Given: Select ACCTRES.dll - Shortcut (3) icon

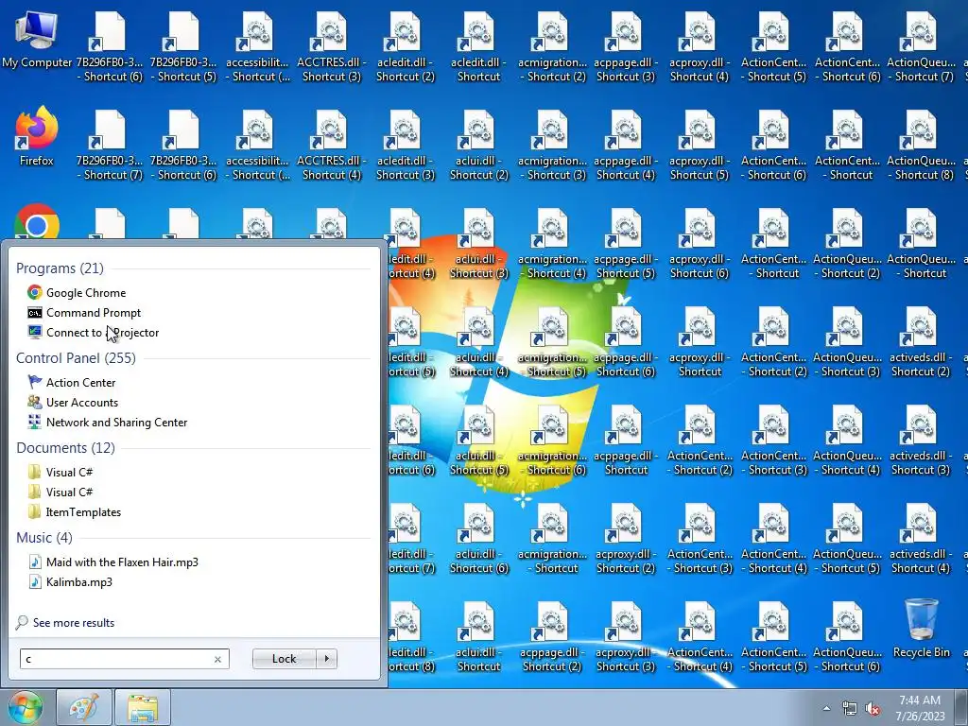Looking at the screenshot, I should coord(332,47).
